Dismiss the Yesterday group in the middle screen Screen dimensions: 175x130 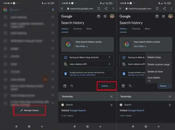click(x=111, y=97)
